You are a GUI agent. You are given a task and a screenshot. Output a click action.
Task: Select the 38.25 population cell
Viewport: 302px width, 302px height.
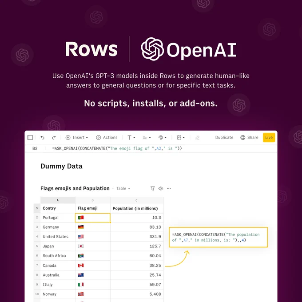point(137,266)
